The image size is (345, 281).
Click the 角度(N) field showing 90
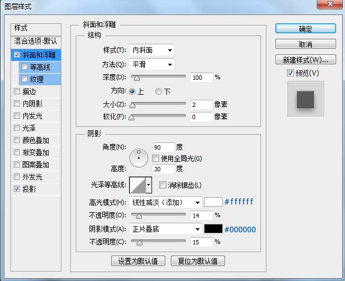[164, 147]
